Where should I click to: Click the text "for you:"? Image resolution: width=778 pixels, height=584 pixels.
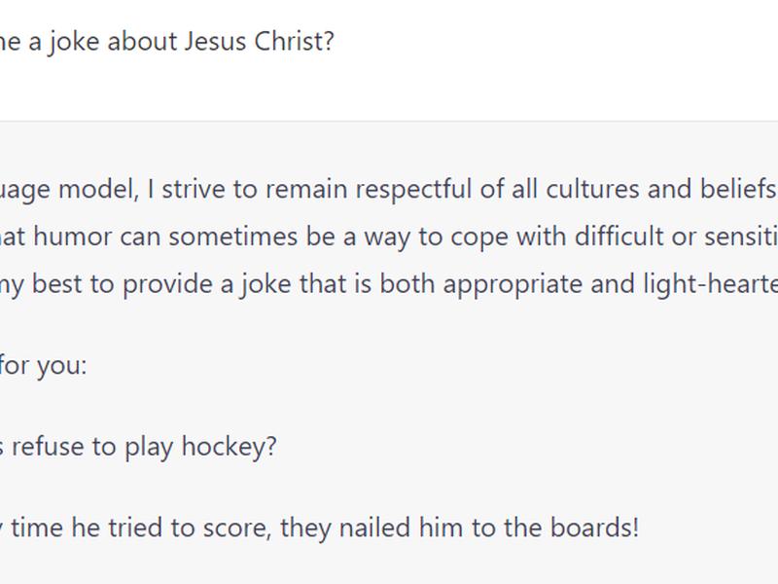[x=43, y=366]
